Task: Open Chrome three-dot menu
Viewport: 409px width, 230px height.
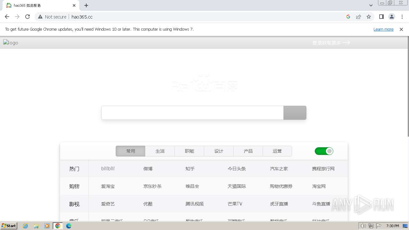Action: coord(402,17)
